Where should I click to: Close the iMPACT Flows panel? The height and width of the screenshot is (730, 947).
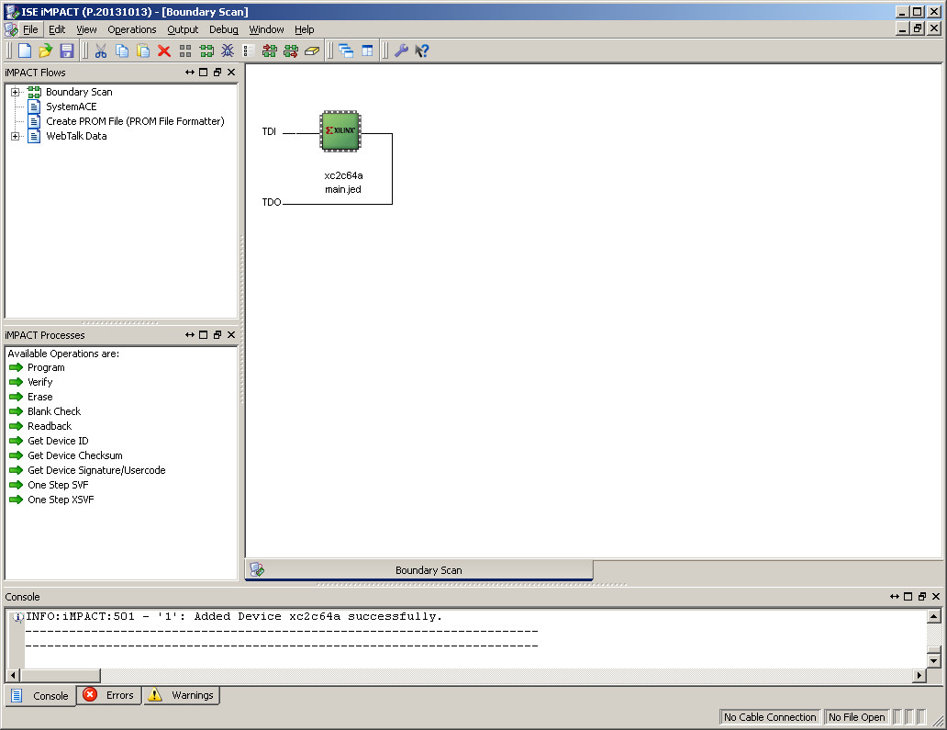[231, 73]
